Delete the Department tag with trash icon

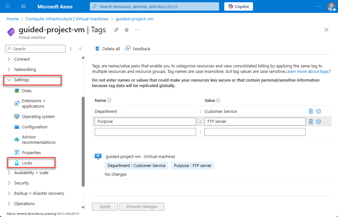point(311,111)
